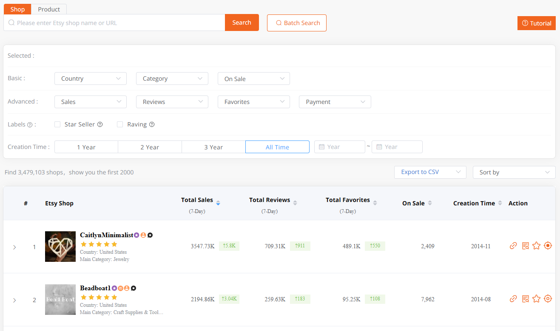The height and width of the screenshot is (331, 560).
Task: Sort by Total Sales using the sort arrows
Action: [218, 203]
